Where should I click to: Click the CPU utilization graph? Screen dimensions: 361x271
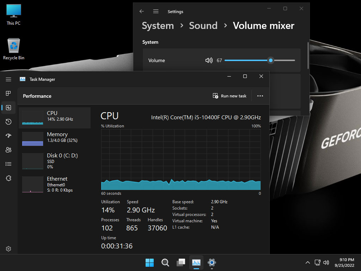point(181,159)
